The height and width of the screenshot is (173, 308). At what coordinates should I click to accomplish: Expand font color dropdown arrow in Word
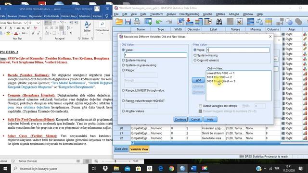[x=20, y=33]
